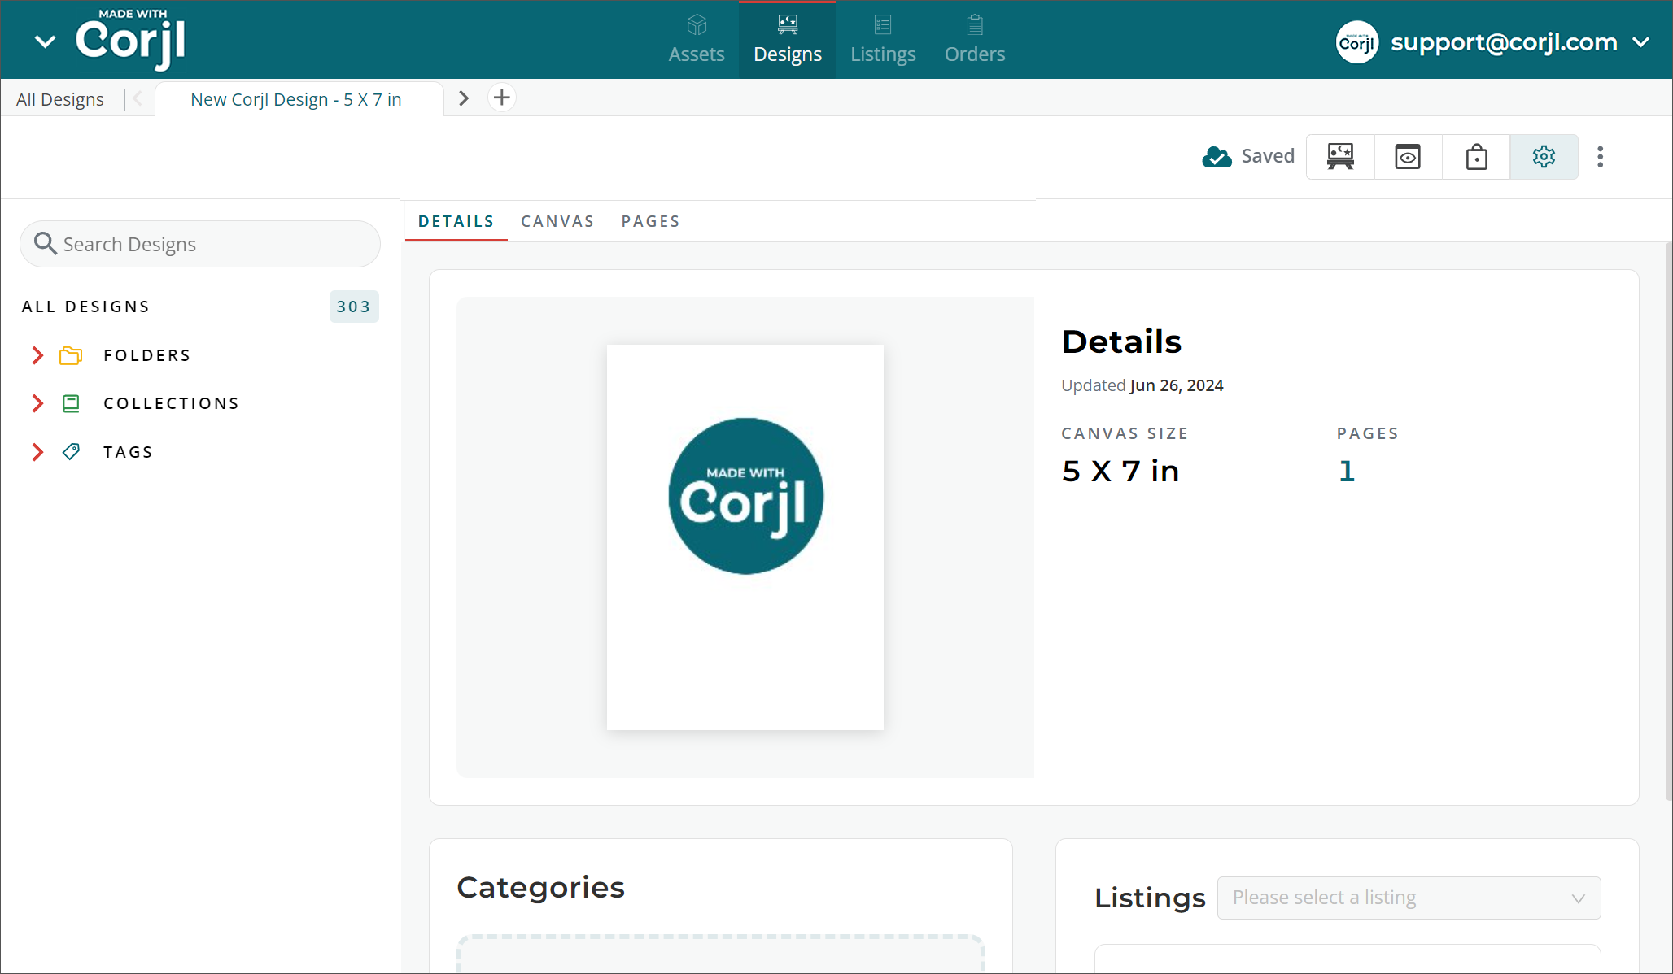Click the Made with Corjl header logo
This screenshot has height=974, width=1673.
pyautogui.click(x=131, y=39)
